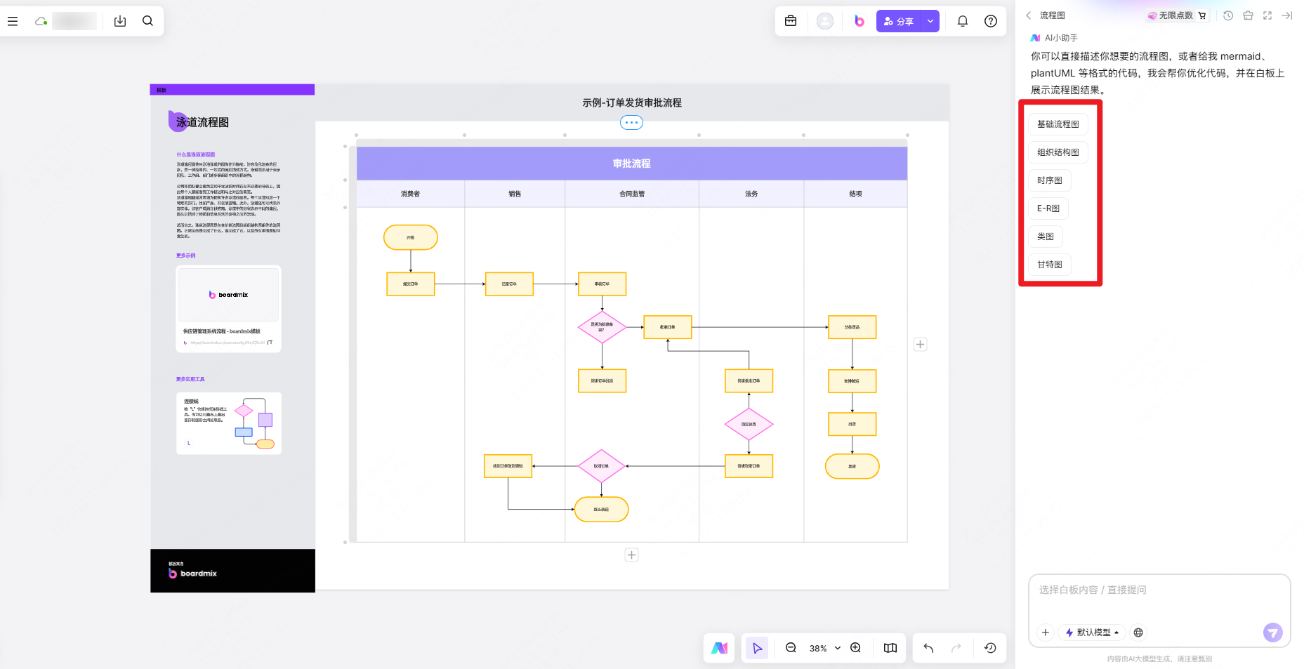Open notifications bell
Screen dimensions: 1304x669
point(963,21)
